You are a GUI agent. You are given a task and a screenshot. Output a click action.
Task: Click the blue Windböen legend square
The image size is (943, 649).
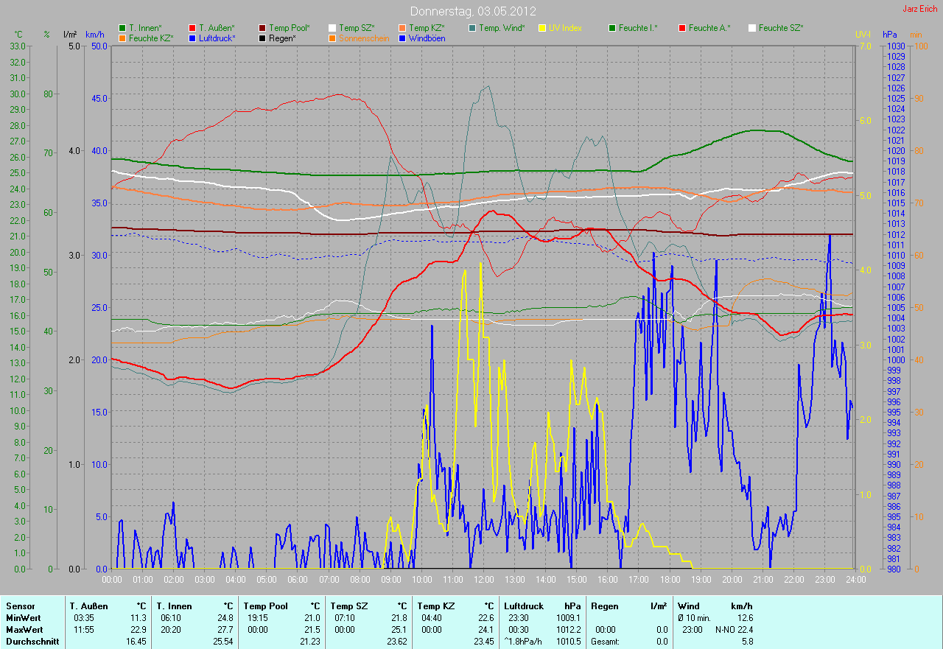[402, 38]
